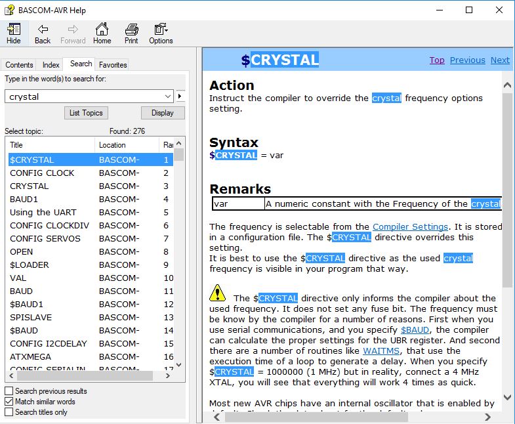Click topic list horizontal scrollbar thumb
The image size is (515, 424).
[85, 375]
